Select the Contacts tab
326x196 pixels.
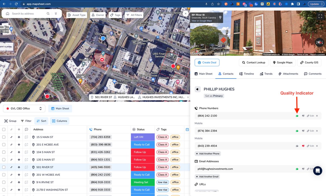click(226, 74)
